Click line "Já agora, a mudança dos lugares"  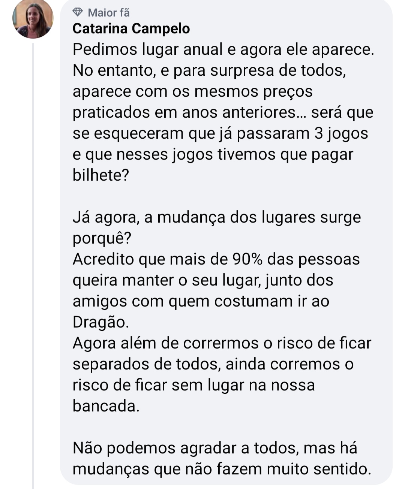[216, 217]
